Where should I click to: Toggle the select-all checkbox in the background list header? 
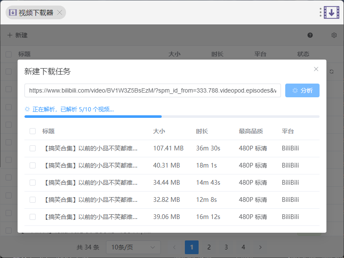click(x=9, y=54)
